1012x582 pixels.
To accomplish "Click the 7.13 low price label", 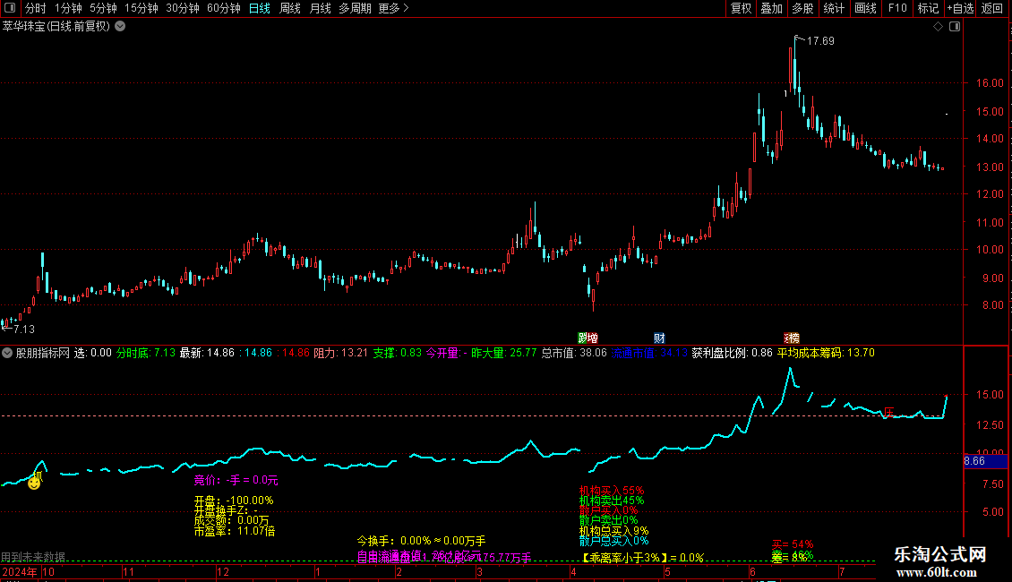I will 24,330.
